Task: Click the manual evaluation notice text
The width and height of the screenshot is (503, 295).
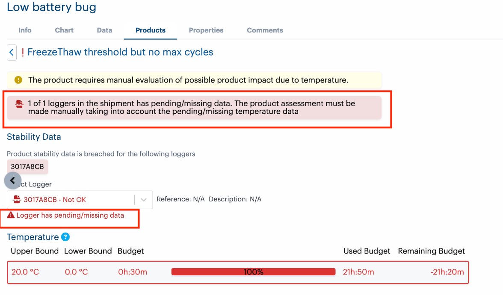Action: pos(188,80)
